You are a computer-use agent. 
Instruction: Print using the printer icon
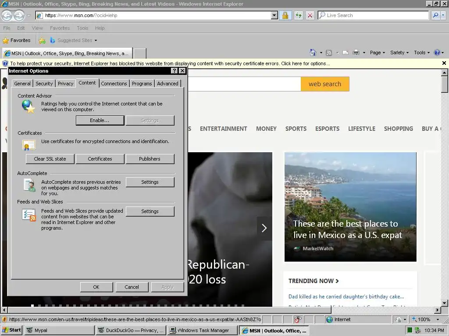356,52
